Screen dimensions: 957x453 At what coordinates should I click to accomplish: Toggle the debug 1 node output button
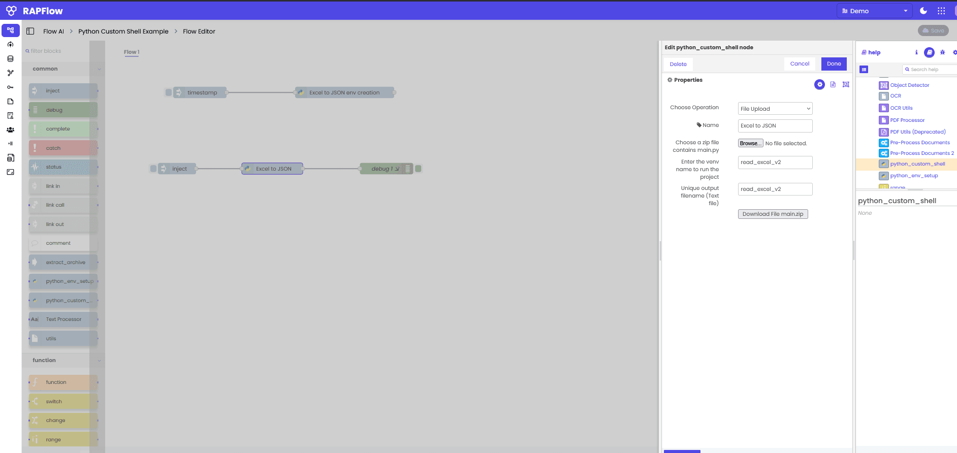419,169
